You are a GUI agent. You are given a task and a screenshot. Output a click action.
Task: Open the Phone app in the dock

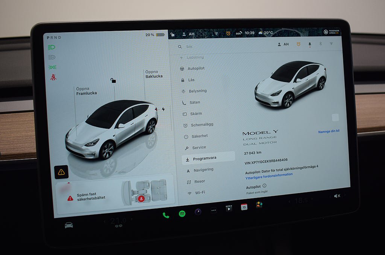pyautogui.click(x=165, y=215)
